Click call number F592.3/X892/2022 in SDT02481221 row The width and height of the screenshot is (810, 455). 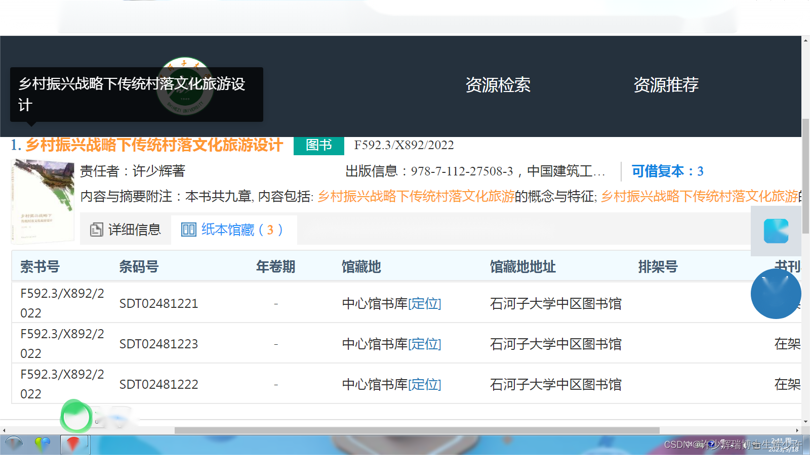pyautogui.click(x=62, y=303)
